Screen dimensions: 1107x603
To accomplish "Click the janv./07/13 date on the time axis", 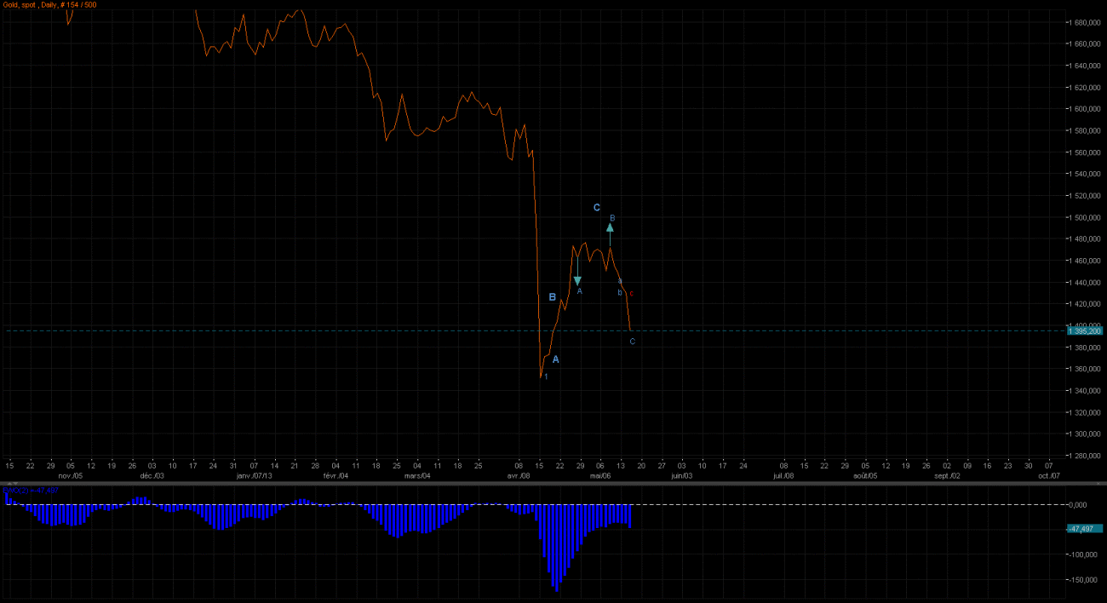I will [254, 476].
